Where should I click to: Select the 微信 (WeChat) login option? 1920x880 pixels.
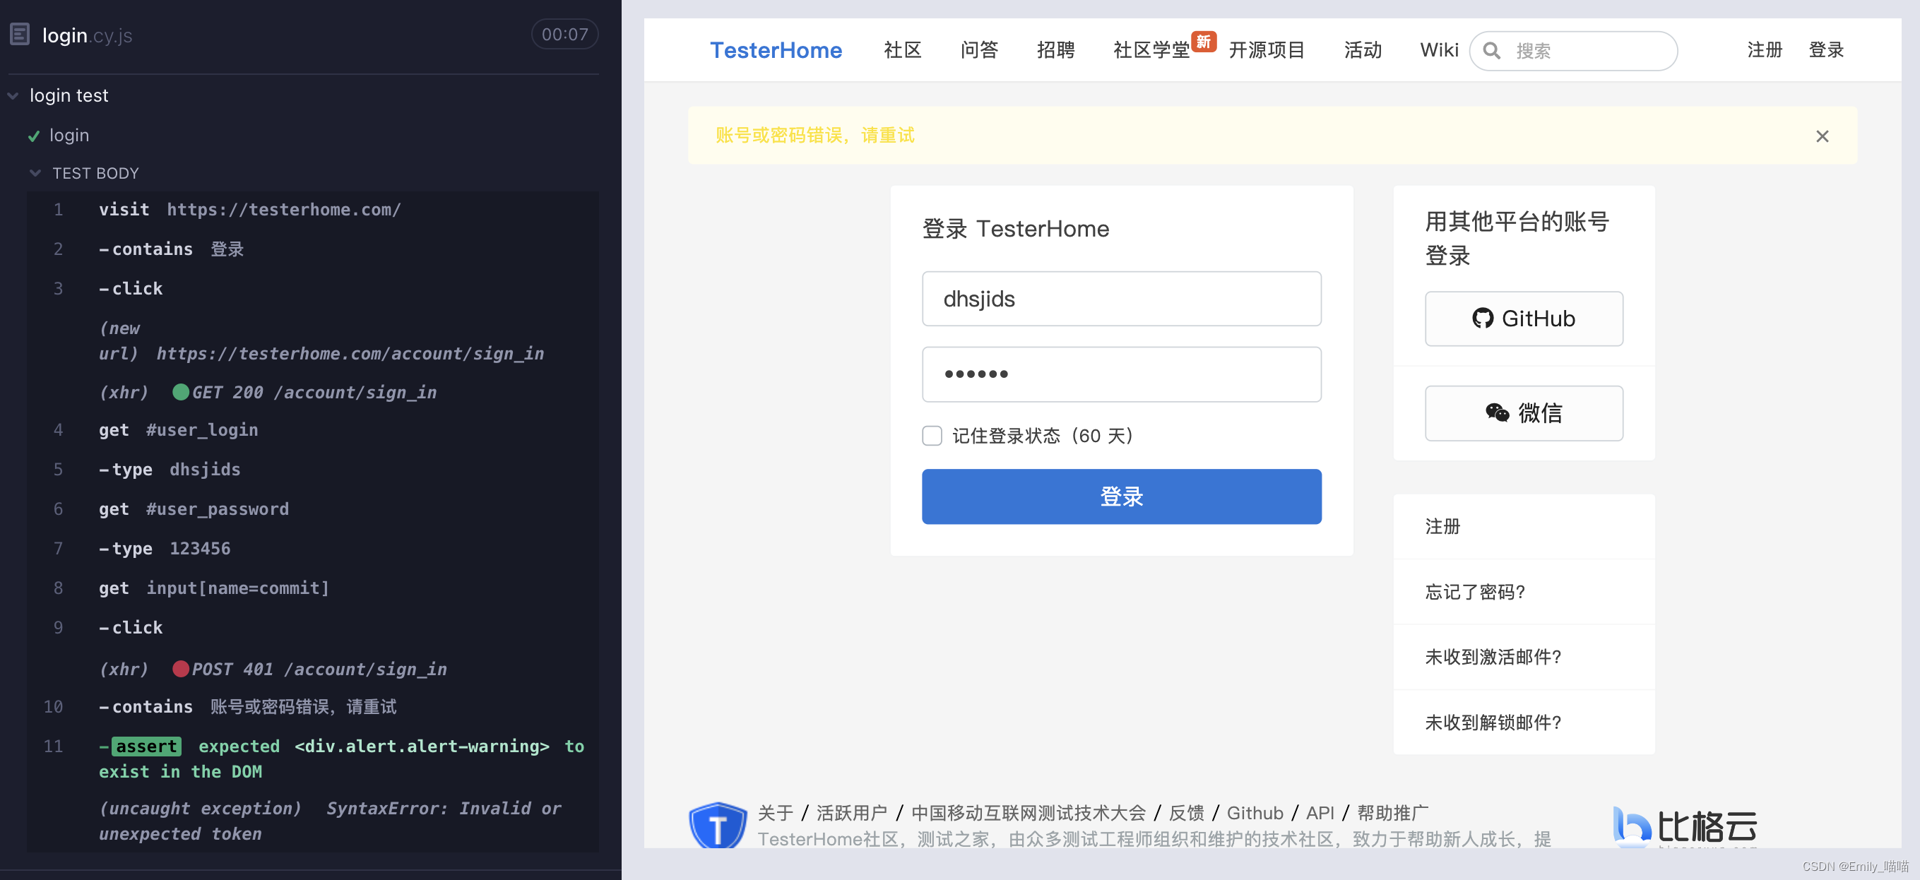[1524, 412]
